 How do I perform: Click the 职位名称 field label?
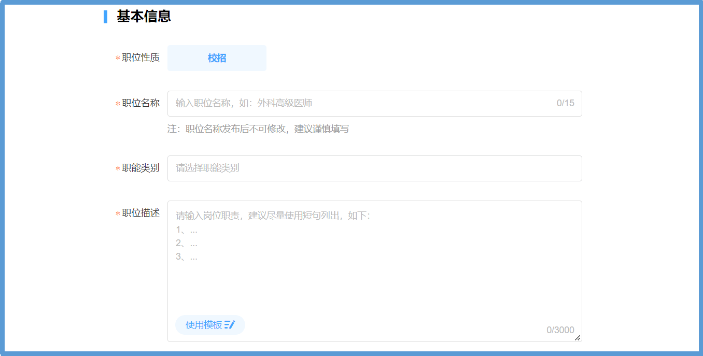tap(140, 103)
